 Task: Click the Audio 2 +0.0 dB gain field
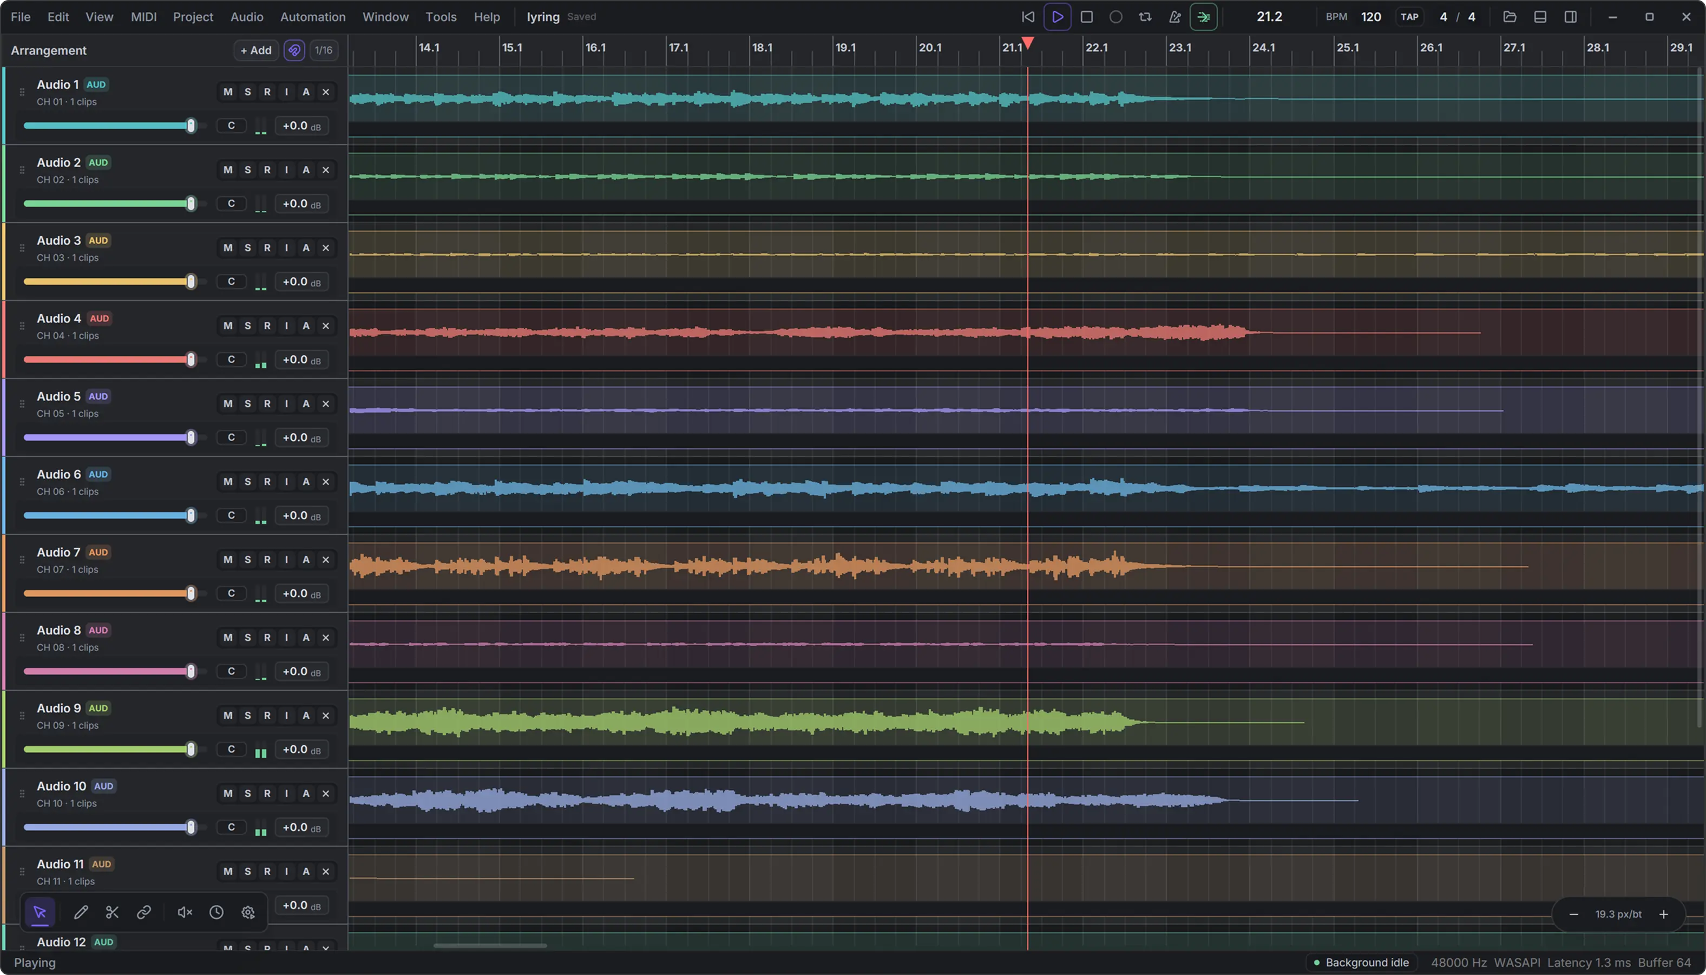click(302, 204)
